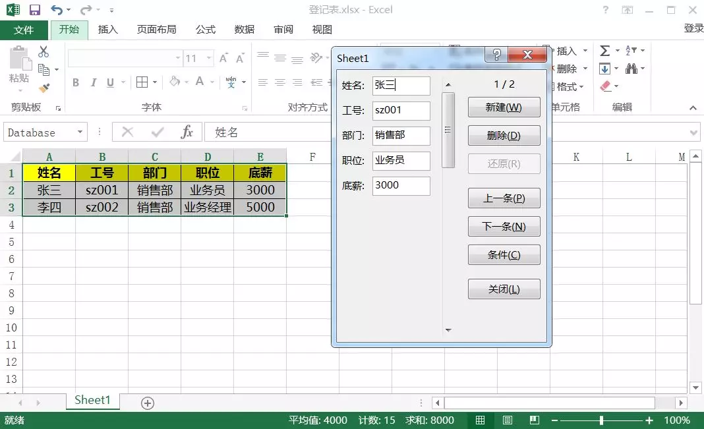
Task: Expand the Name Box dropdown
Action: (x=80, y=132)
